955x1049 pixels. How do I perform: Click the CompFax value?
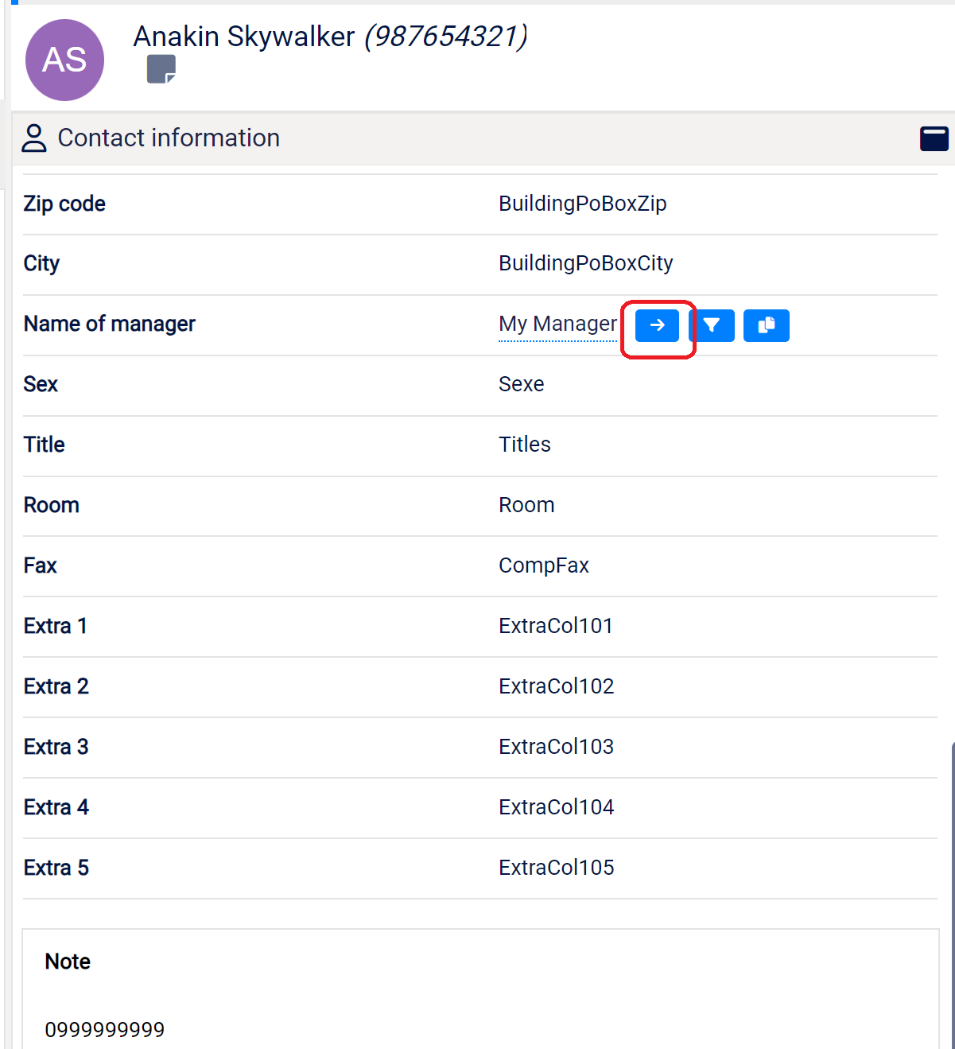pyautogui.click(x=543, y=565)
